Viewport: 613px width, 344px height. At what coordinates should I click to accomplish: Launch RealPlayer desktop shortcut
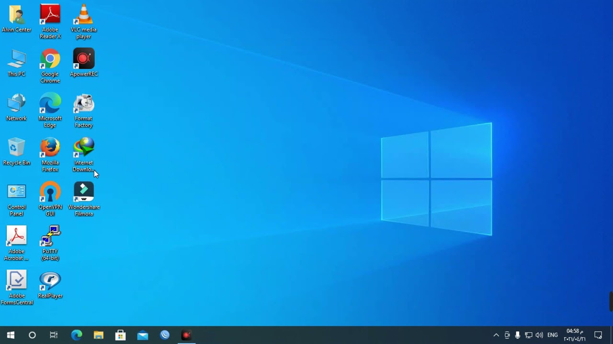50,285
